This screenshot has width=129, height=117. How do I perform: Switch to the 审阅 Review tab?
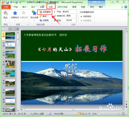tap(74, 7)
